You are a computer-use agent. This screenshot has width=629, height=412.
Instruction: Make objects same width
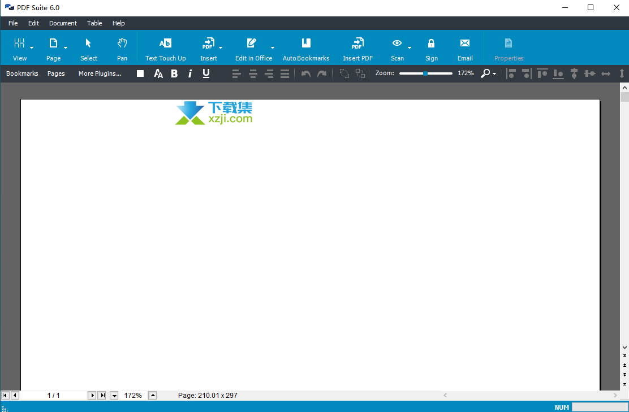coord(606,73)
